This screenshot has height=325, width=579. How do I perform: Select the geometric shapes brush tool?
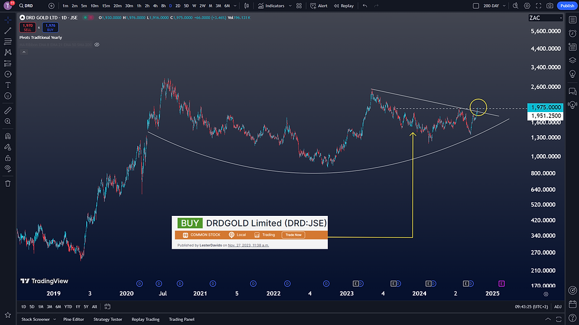[x=8, y=74]
